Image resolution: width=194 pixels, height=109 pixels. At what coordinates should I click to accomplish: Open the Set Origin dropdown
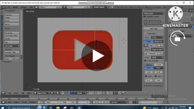[x=12, y=46]
